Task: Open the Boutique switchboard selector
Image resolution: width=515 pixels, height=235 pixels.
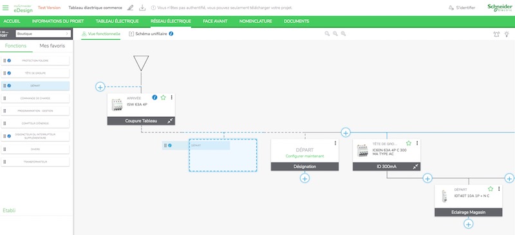Action: (43, 33)
